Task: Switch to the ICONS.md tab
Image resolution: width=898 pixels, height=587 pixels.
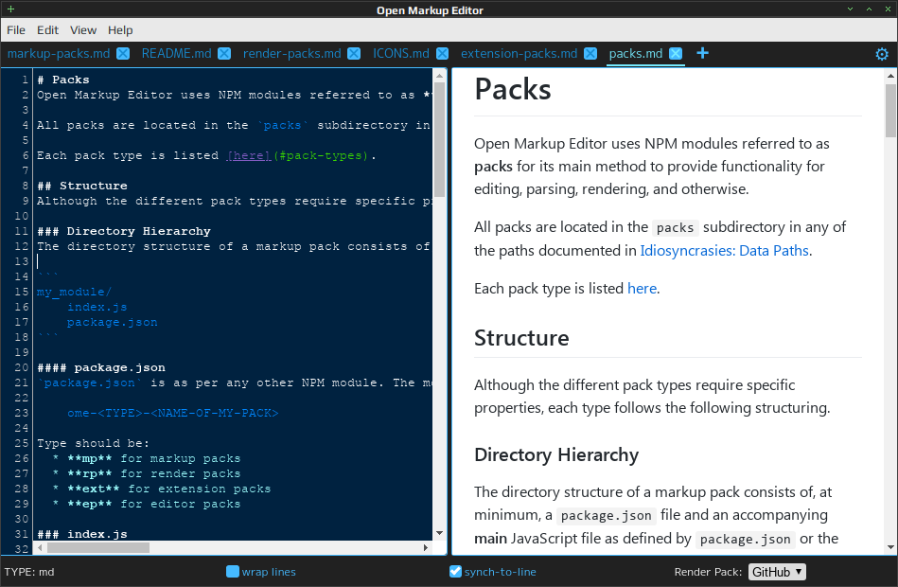Action: 401,53
